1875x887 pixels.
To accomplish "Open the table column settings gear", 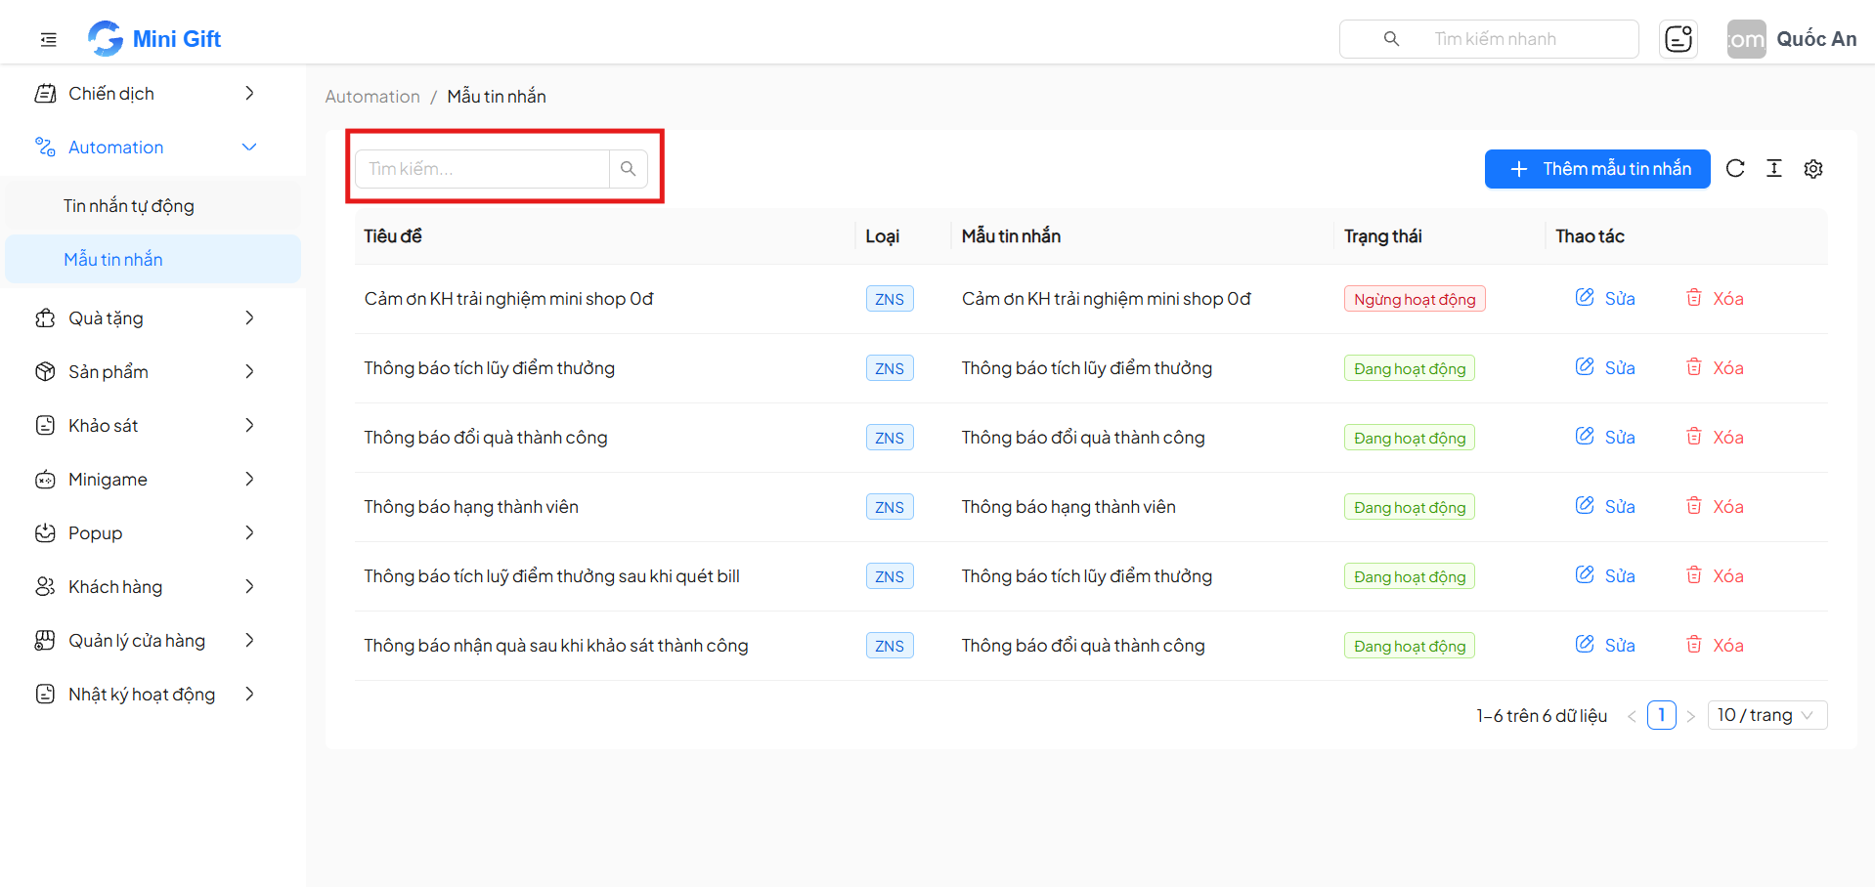I will pyautogui.click(x=1813, y=169).
